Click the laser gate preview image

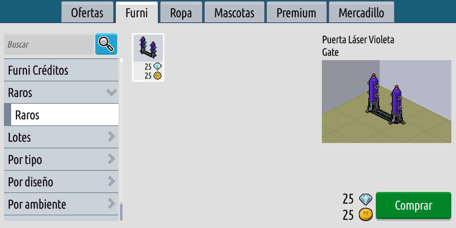386,102
